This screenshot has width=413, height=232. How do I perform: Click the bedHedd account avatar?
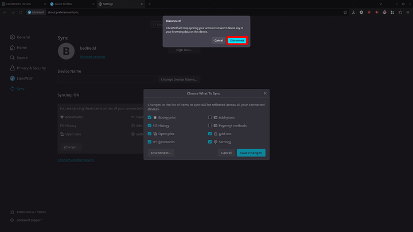click(66, 51)
